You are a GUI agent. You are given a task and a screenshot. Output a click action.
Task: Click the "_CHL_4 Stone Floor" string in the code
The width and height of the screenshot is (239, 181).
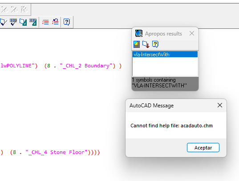click(57, 152)
